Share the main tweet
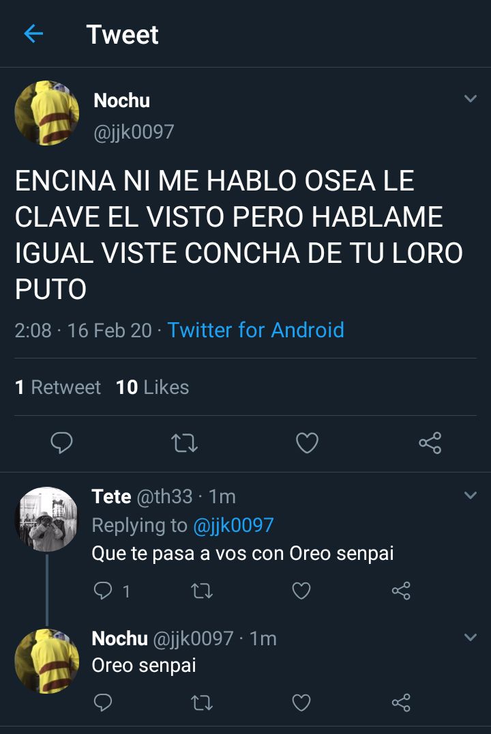 tap(430, 443)
